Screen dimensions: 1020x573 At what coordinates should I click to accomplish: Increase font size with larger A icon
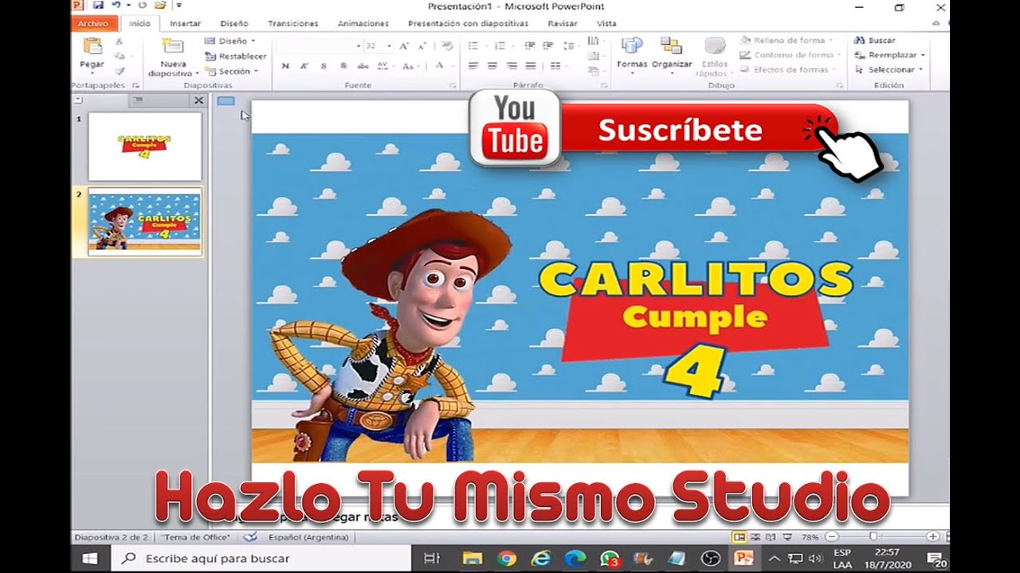pos(404,46)
